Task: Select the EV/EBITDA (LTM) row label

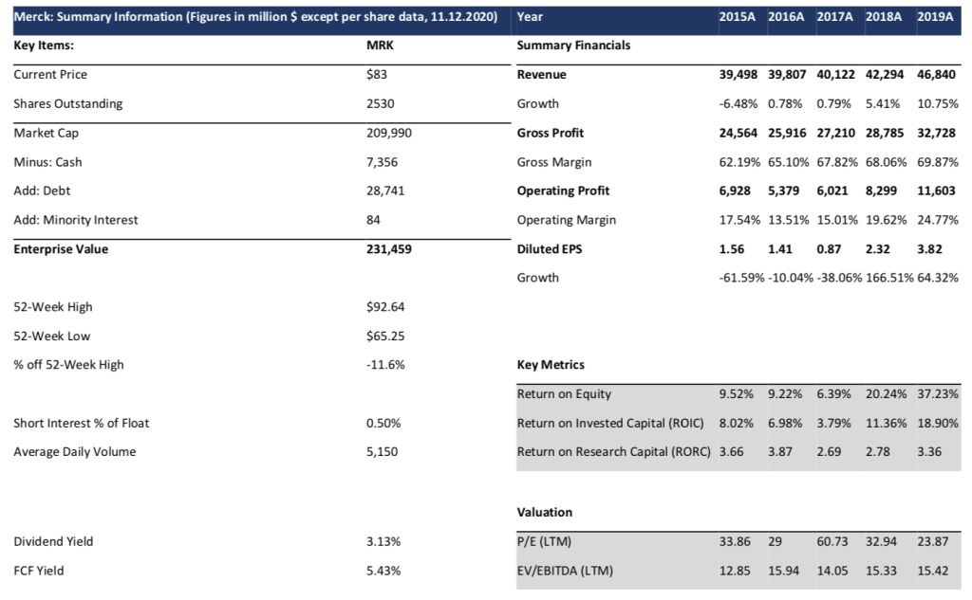Action: coord(566,571)
